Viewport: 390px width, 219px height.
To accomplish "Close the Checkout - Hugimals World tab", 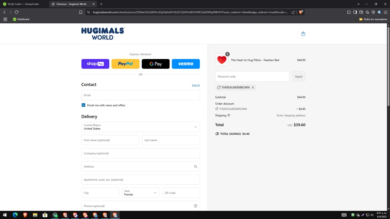I will click(94, 4).
